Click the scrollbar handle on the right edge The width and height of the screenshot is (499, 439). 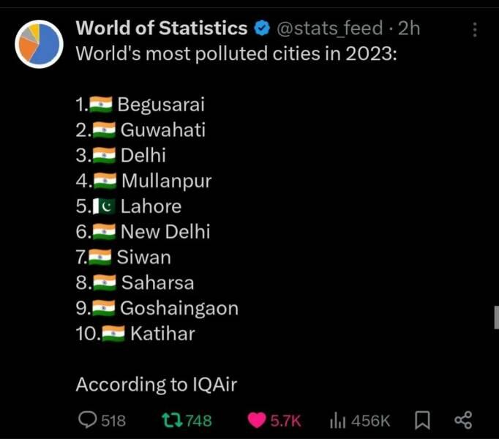pos(496,317)
